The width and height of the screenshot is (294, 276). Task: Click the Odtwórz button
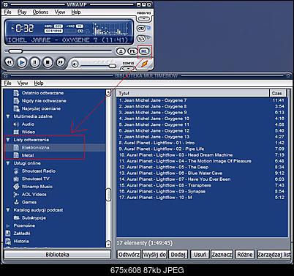pyautogui.click(x=129, y=255)
